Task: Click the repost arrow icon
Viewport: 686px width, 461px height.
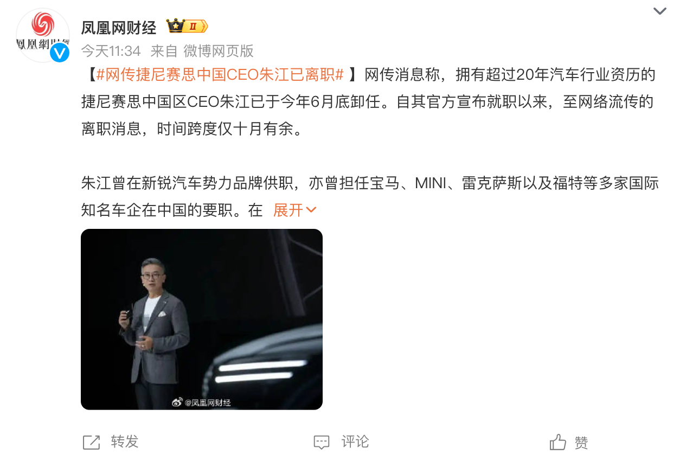Action: 91,442
